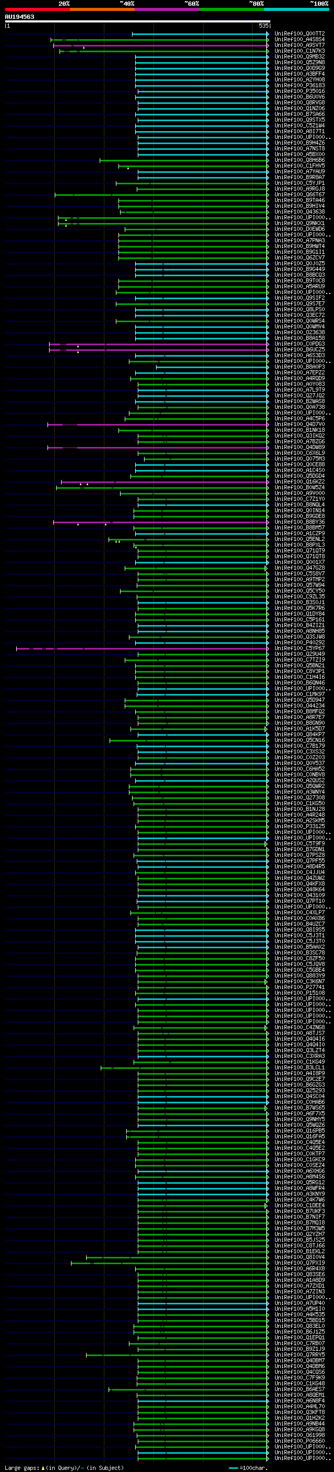Open hit UniRef100_P36183
Viewport: 334px width, 1472px height.
[x=300, y=85]
